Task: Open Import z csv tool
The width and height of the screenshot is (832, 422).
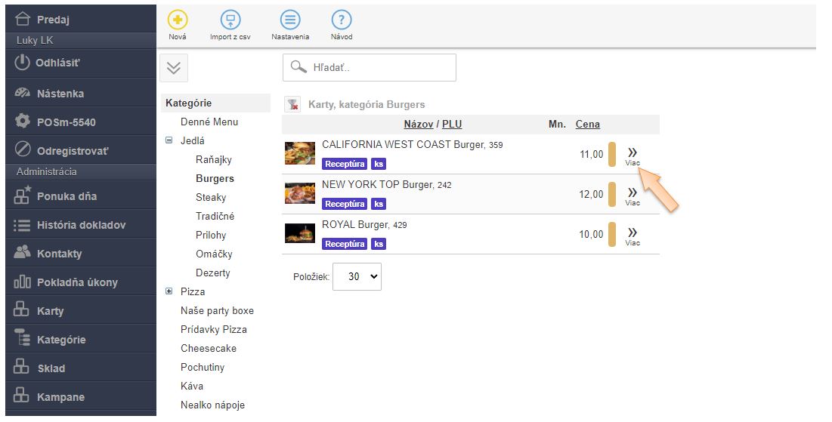Action: [230, 21]
